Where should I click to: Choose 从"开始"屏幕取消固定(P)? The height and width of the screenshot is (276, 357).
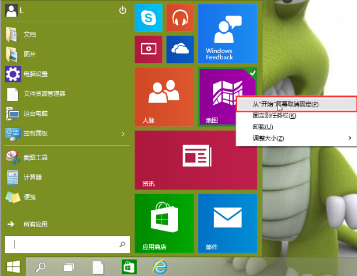296,104
